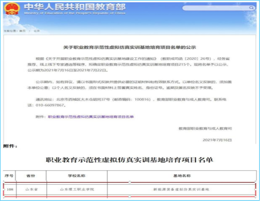Click the phone number 010-66097867

[x=50, y=105]
